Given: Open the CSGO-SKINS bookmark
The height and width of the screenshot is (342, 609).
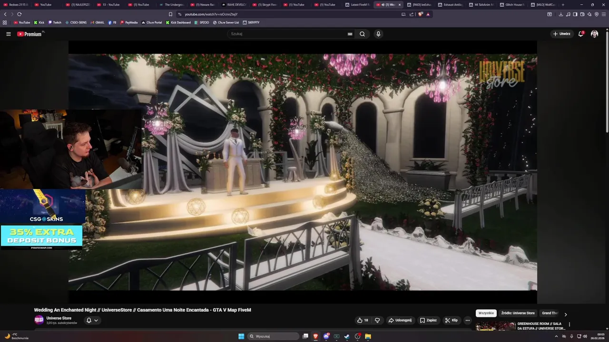Looking at the screenshot, I should (x=76, y=22).
